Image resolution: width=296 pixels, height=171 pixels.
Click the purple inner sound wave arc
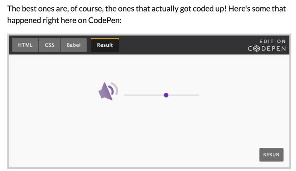[111, 90]
